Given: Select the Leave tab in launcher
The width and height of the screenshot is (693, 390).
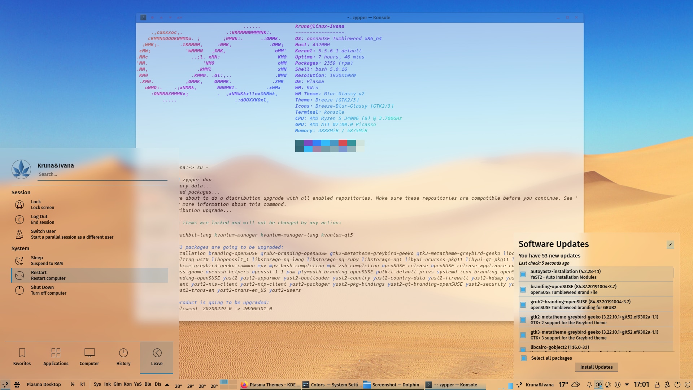Looking at the screenshot, I should tap(157, 357).
